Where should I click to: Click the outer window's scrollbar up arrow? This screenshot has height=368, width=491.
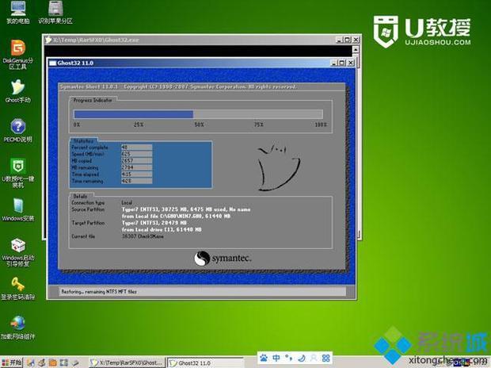coord(356,49)
